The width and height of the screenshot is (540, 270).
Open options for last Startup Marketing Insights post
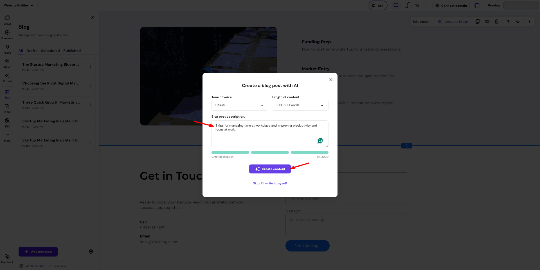pyautogui.click(x=90, y=142)
